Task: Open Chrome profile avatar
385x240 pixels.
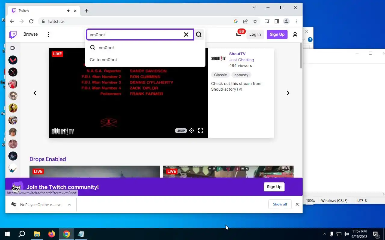Action: click(x=286, y=21)
